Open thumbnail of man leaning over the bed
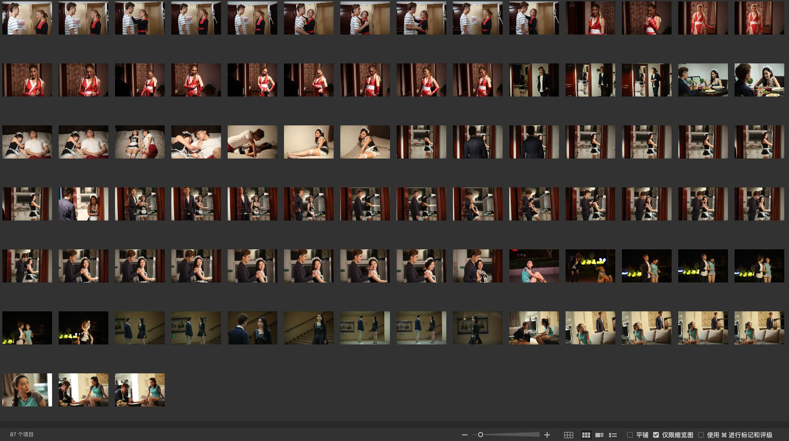The width and height of the screenshot is (789, 441). click(252, 142)
